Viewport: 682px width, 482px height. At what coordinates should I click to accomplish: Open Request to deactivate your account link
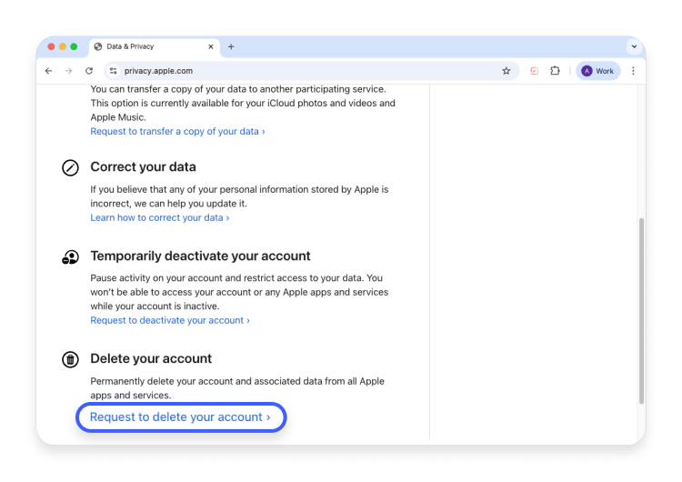tap(170, 320)
